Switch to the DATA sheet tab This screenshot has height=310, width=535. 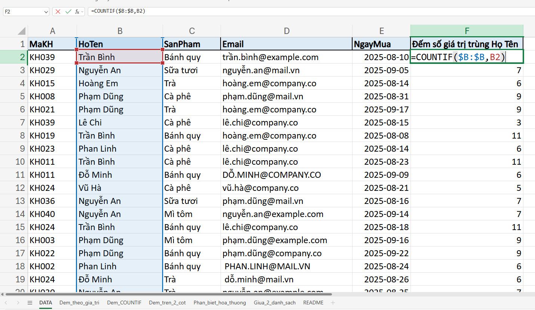(46, 303)
